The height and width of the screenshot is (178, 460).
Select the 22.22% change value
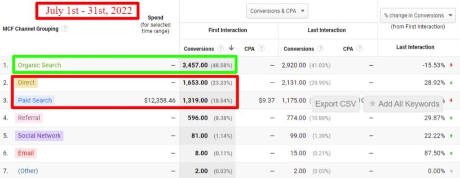tap(434, 136)
